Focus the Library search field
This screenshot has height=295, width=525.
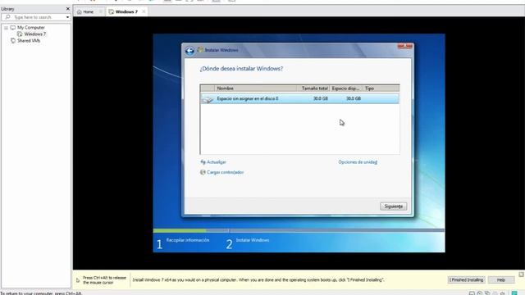(x=35, y=17)
